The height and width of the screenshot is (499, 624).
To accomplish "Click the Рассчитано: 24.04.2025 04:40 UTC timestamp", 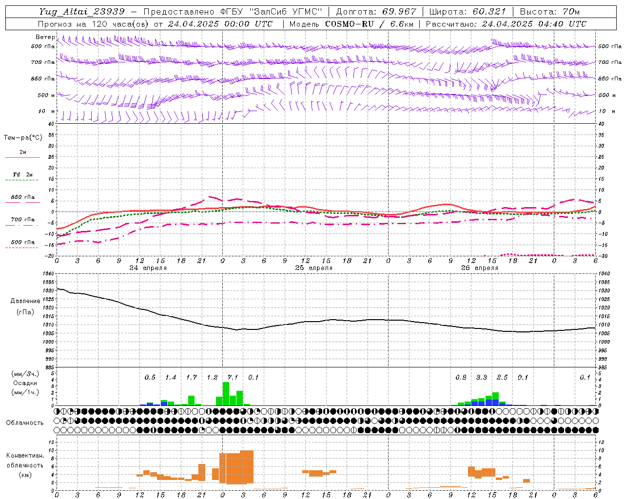I will (x=506, y=24).
